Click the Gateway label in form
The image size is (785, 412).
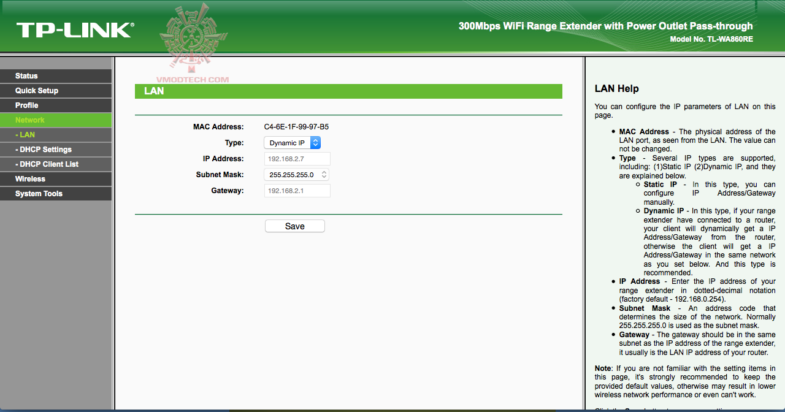[x=228, y=191]
